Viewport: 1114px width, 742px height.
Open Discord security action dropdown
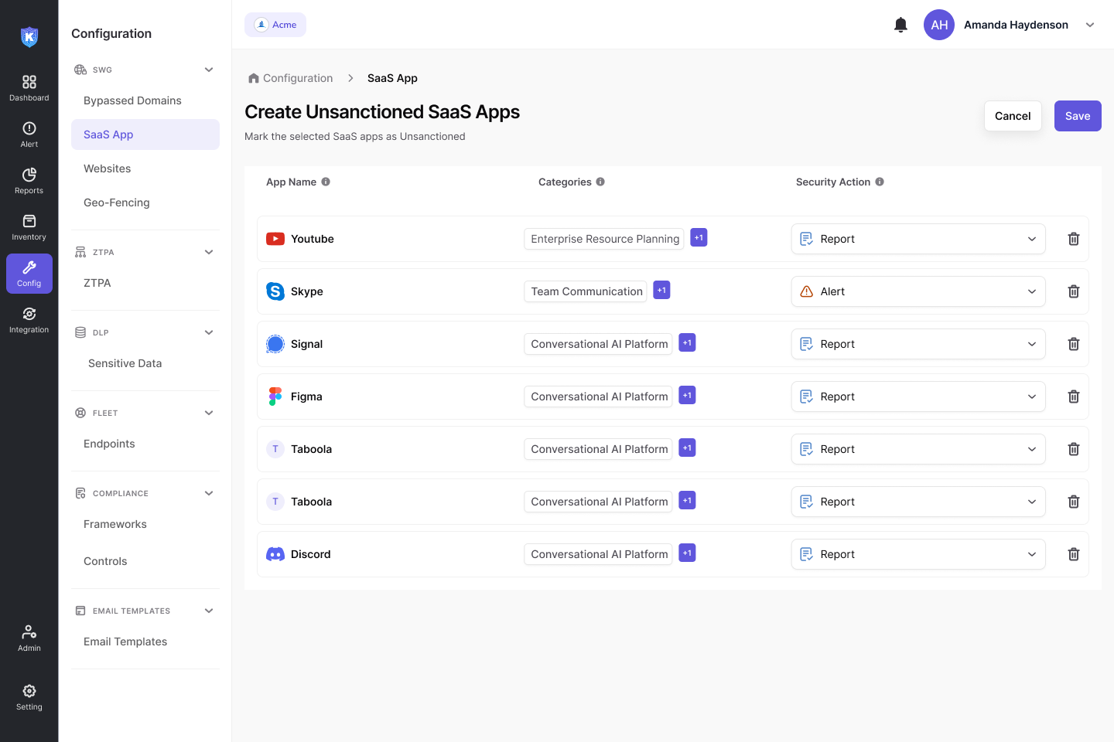(918, 554)
